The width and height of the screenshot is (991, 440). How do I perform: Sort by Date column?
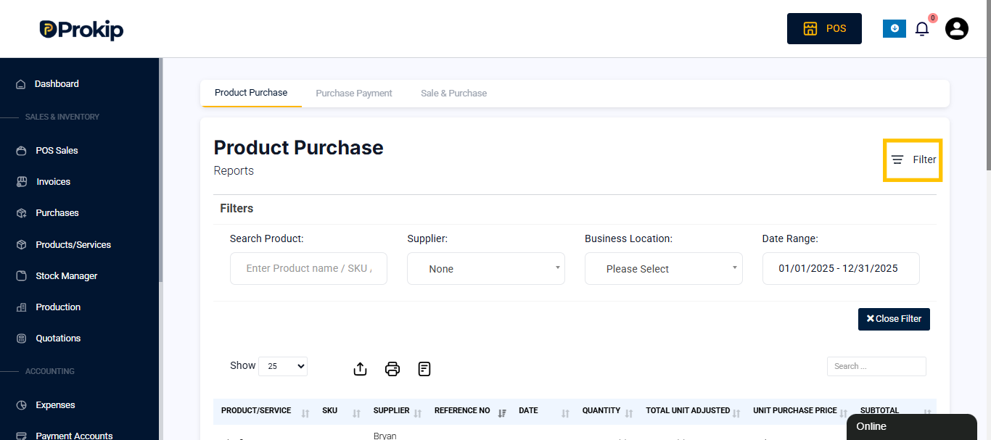click(544, 411)
